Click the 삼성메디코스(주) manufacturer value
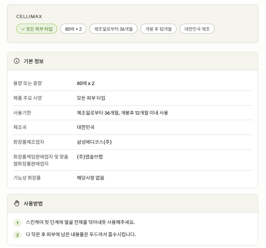The height and width of the screenshot is (248, 266). click(94, 142)
